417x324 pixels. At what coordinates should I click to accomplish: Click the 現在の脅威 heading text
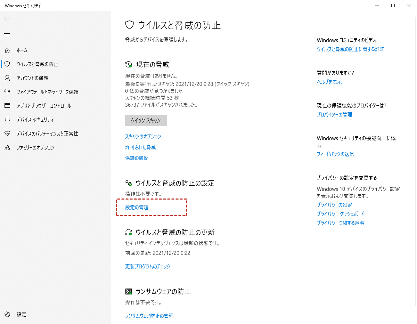click(x=153, y=64)
